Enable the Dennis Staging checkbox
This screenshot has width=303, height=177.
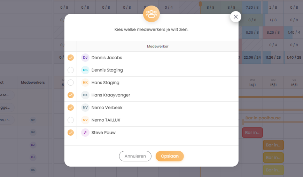(71, 70)
